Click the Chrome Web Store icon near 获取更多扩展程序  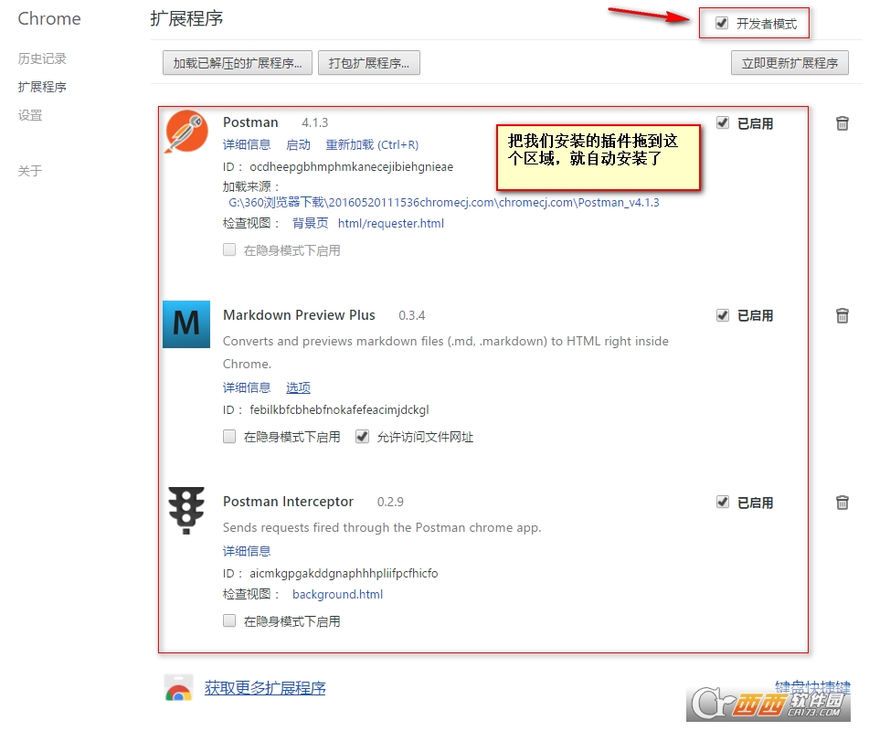177,688
